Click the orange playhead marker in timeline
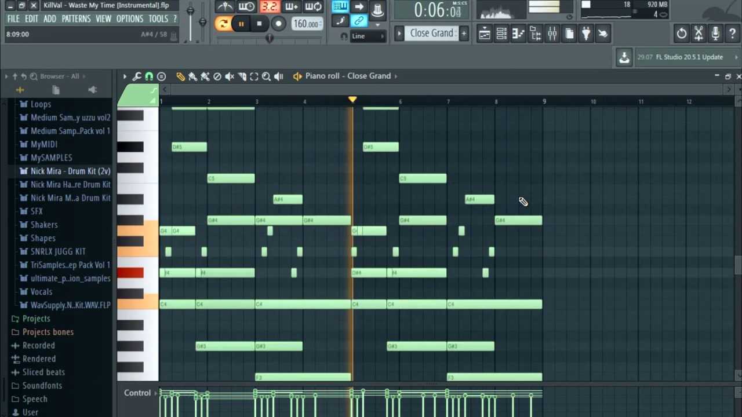742x417 pixels. [352, 100]
